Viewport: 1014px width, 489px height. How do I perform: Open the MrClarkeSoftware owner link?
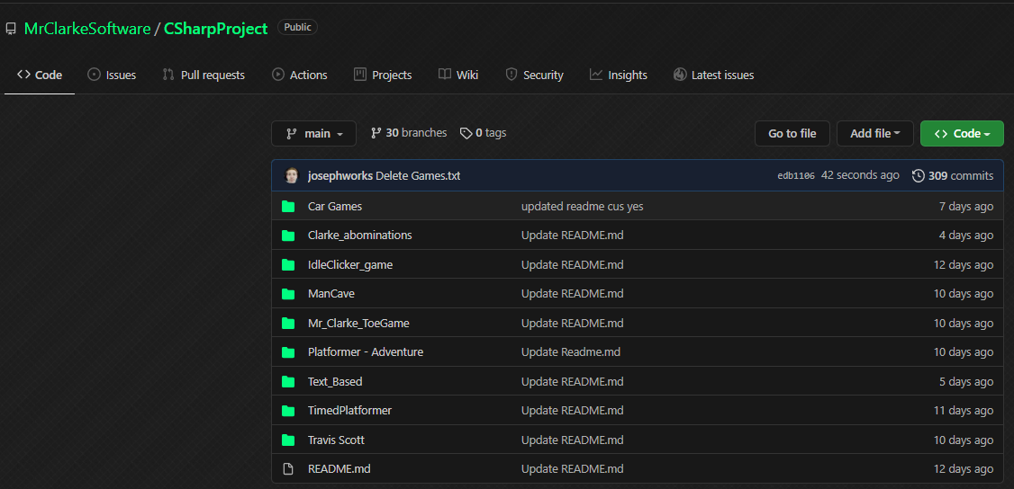(x=87, y=29)
